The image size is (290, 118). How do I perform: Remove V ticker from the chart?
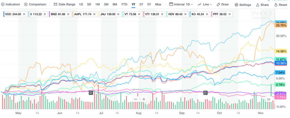(44, 14)
